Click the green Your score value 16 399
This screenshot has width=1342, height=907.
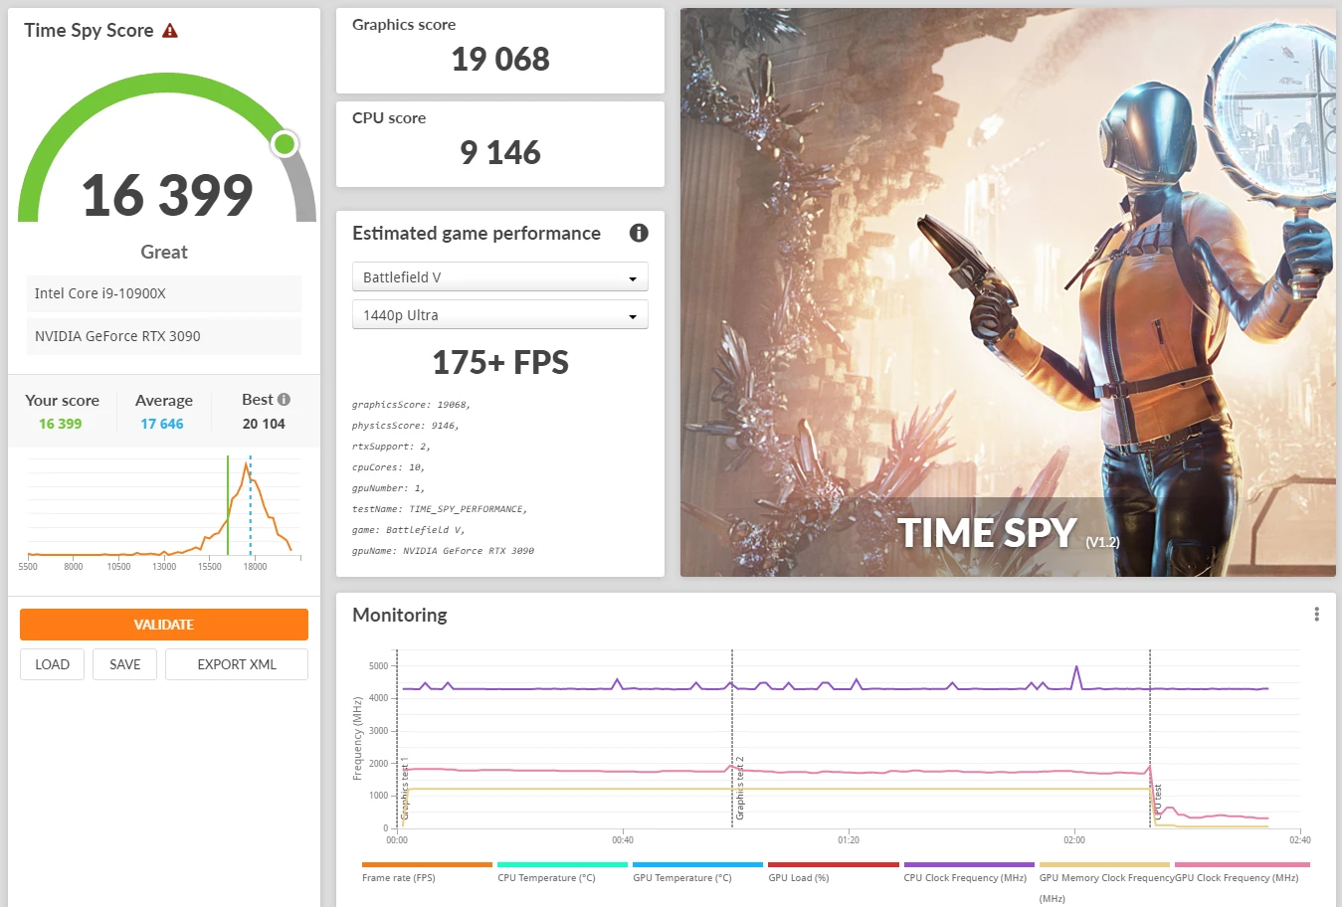click(x=61, y=424)
